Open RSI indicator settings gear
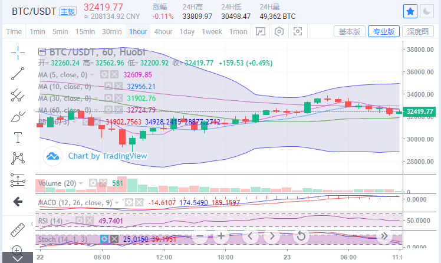 tap(80, 221)
